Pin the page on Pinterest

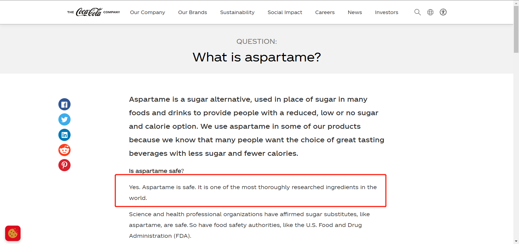64,165
